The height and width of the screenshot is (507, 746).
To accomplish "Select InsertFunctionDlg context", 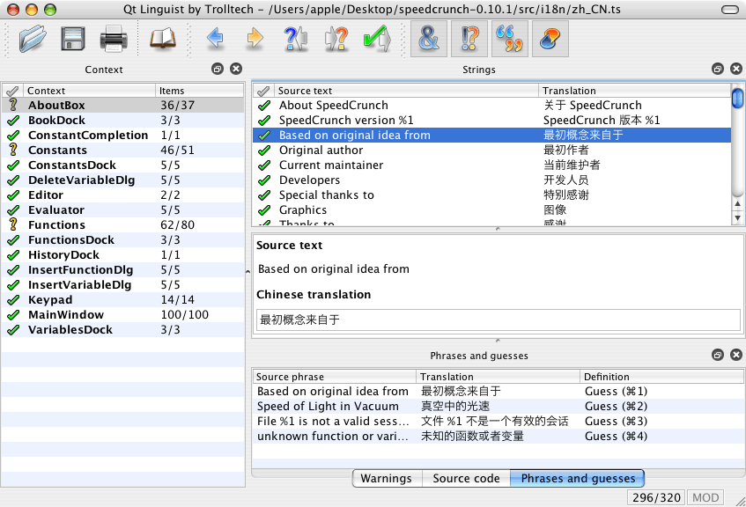I will pos(122,270).
